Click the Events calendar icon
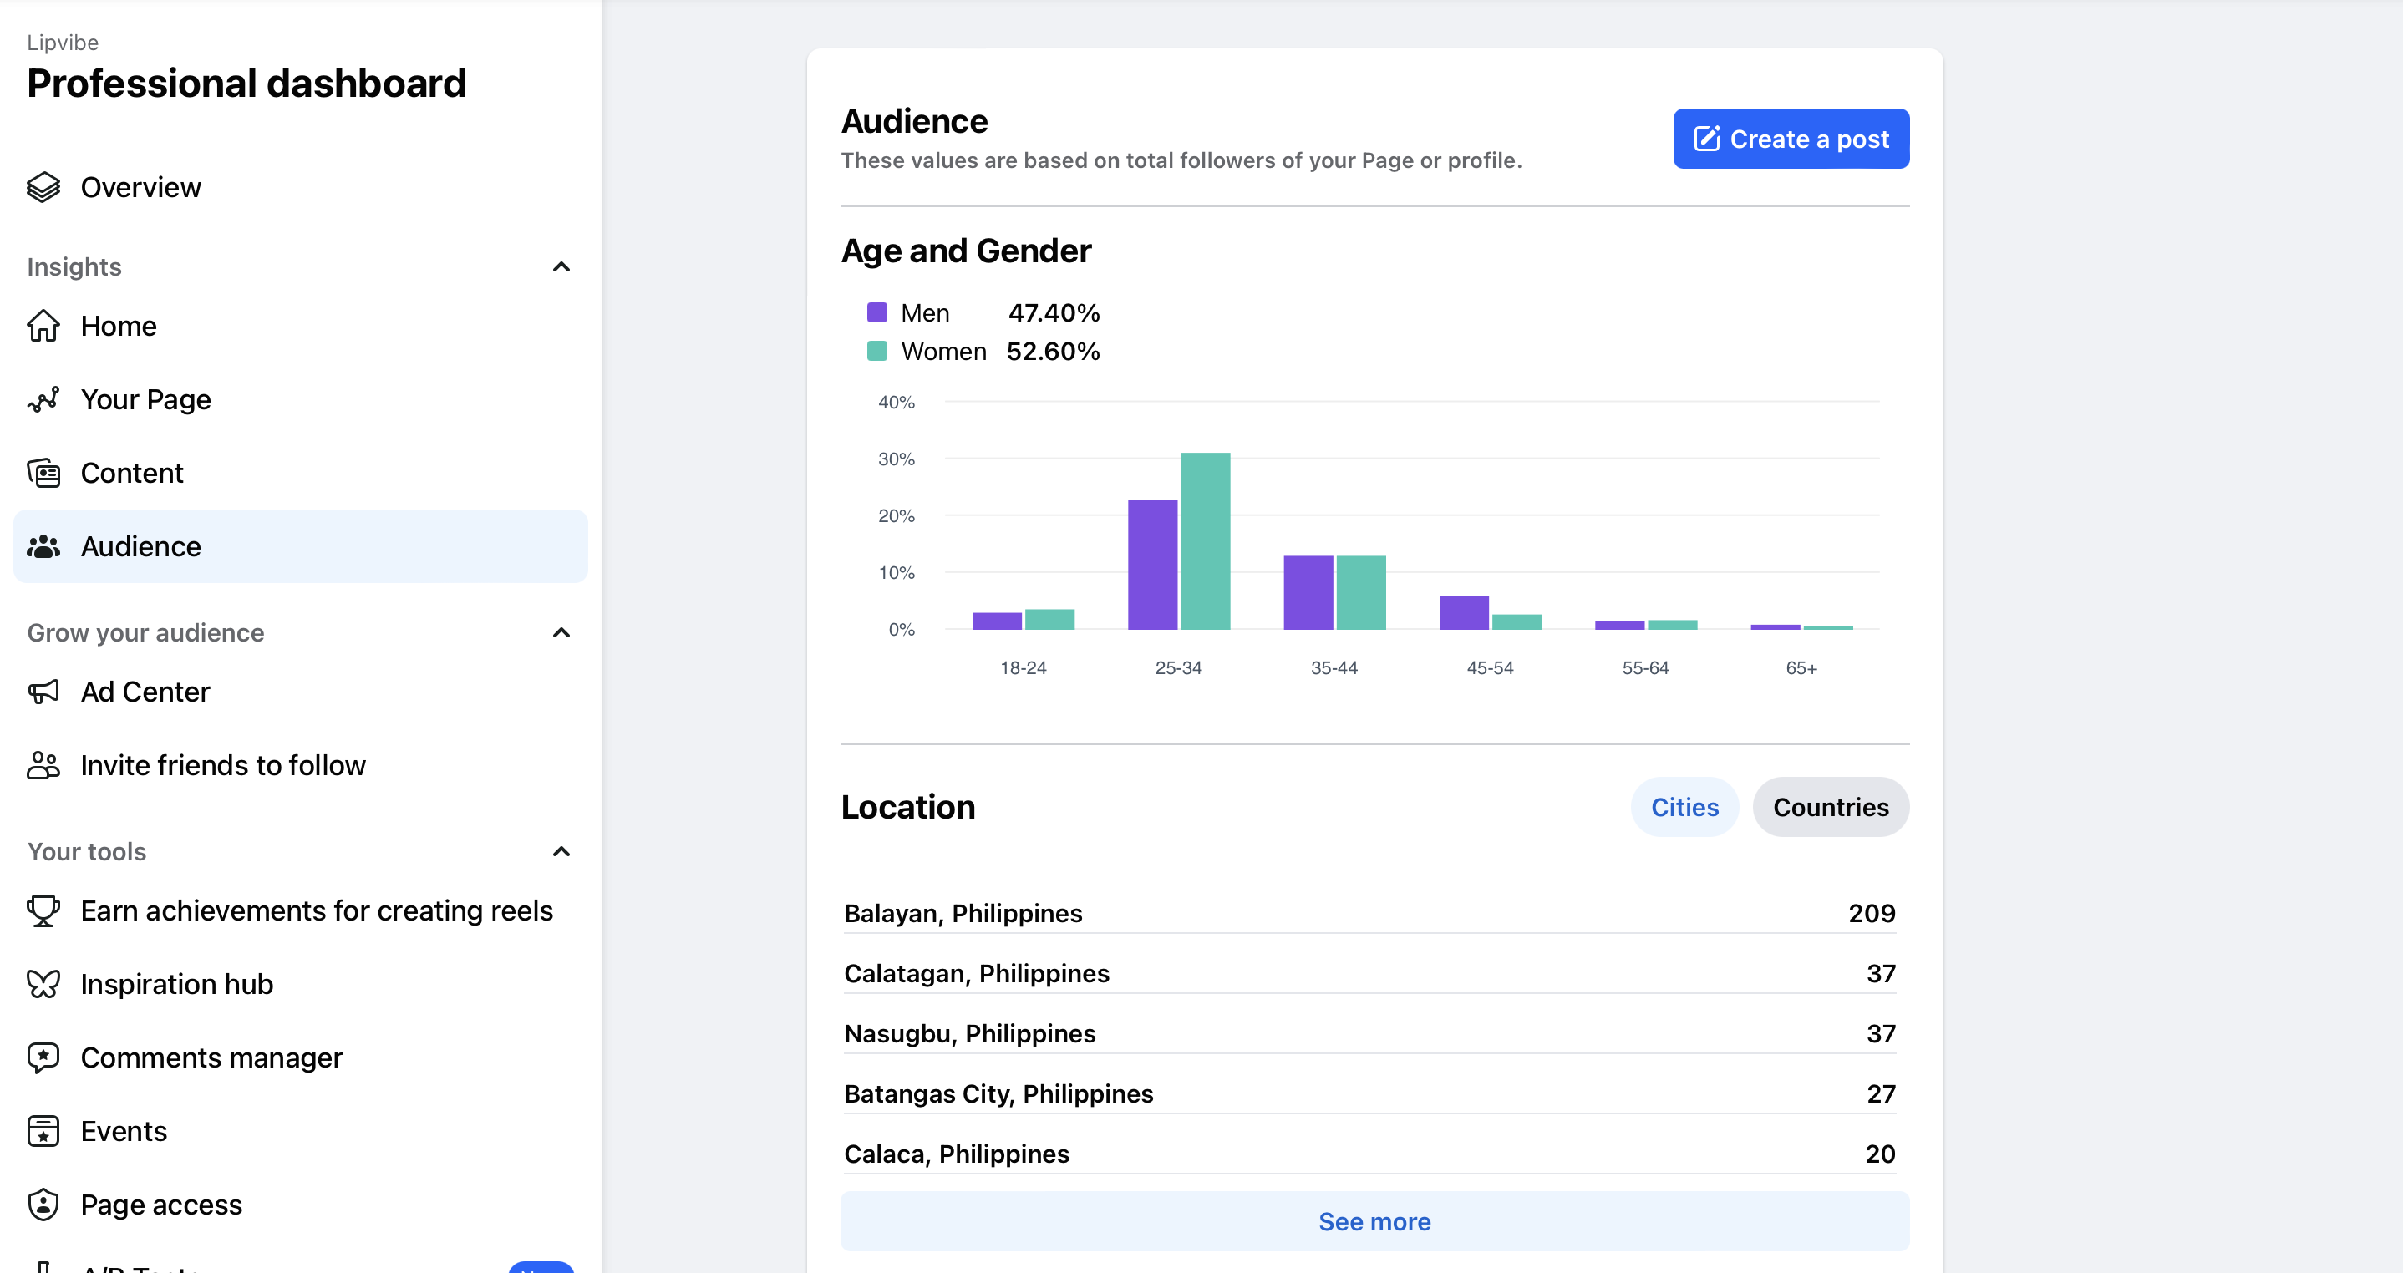Image resolution: width=2403 pixels, height=1273 pixels. point(43,1131)
